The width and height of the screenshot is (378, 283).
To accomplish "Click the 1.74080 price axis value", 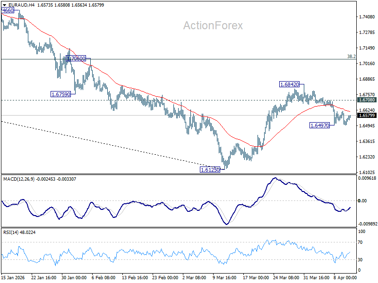I will click(x=367, y=17).
